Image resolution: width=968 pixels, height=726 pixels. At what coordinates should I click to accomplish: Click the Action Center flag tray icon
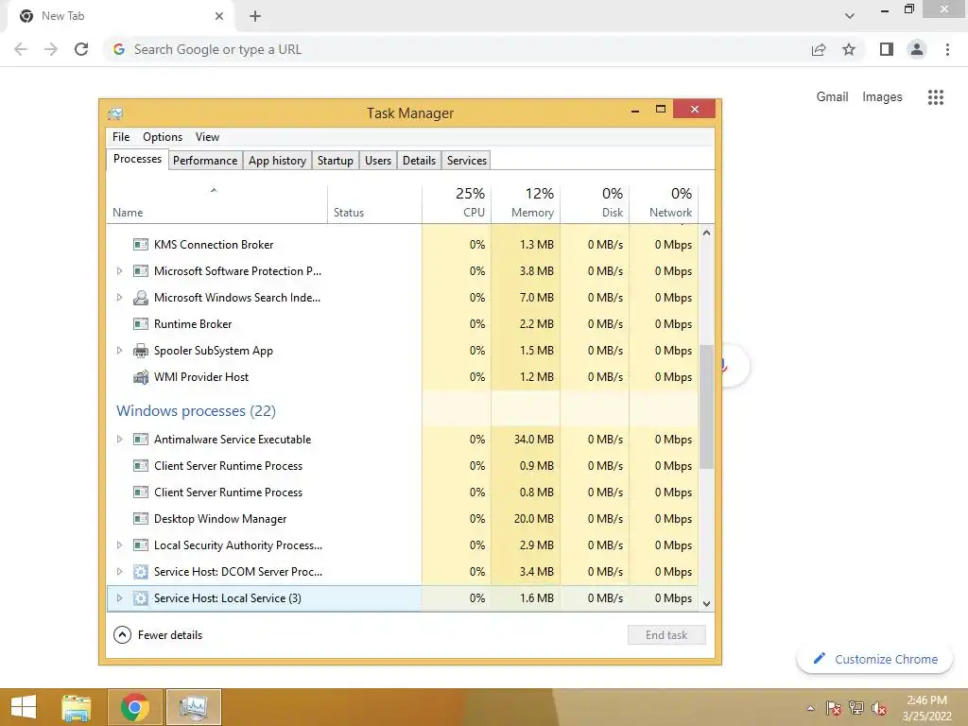point(834,709)
